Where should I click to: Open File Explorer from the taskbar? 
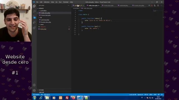tap(47, 98)
